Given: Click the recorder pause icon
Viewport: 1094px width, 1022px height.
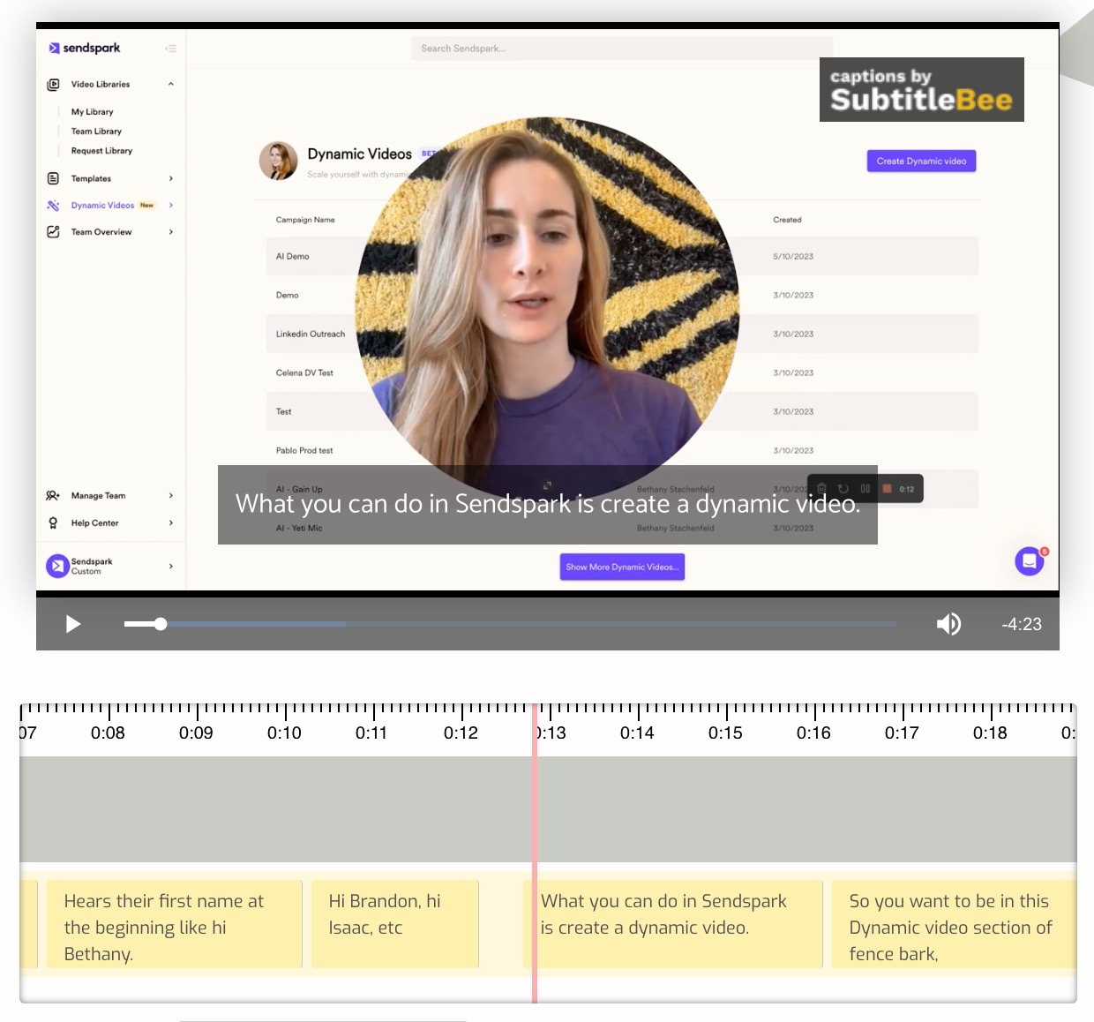Looking at the screenshot, I should tap(865, 488).
